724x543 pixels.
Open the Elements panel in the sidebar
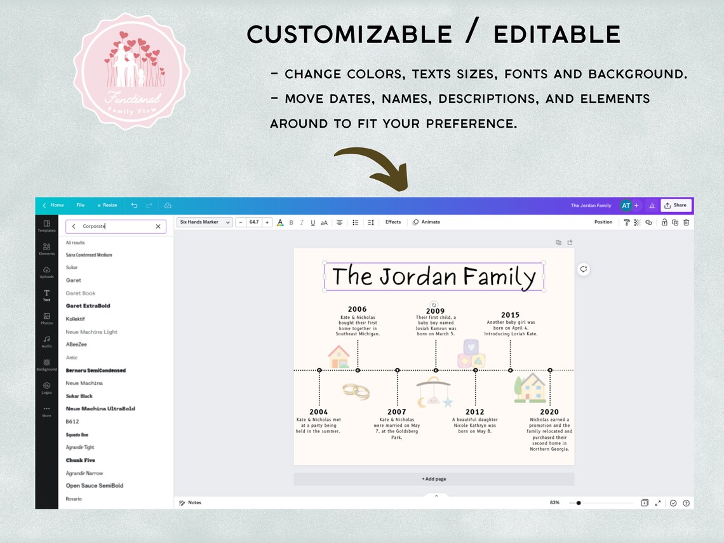coord(46,250)
